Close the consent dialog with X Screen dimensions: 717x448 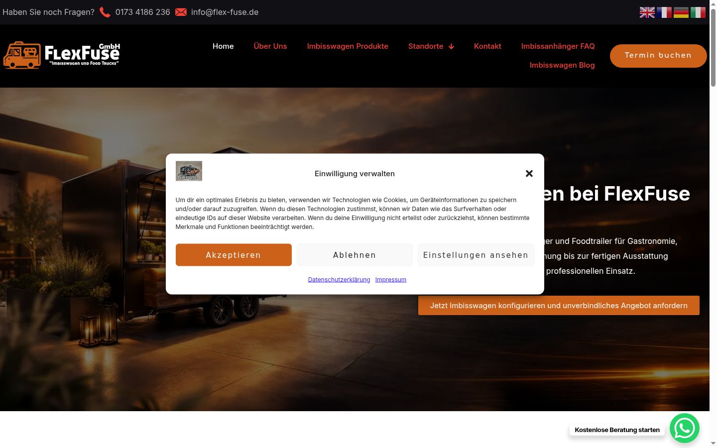(529, 173)
